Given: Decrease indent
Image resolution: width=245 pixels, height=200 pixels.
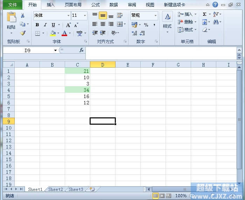Looking at the screenshot, I should 95,33.
